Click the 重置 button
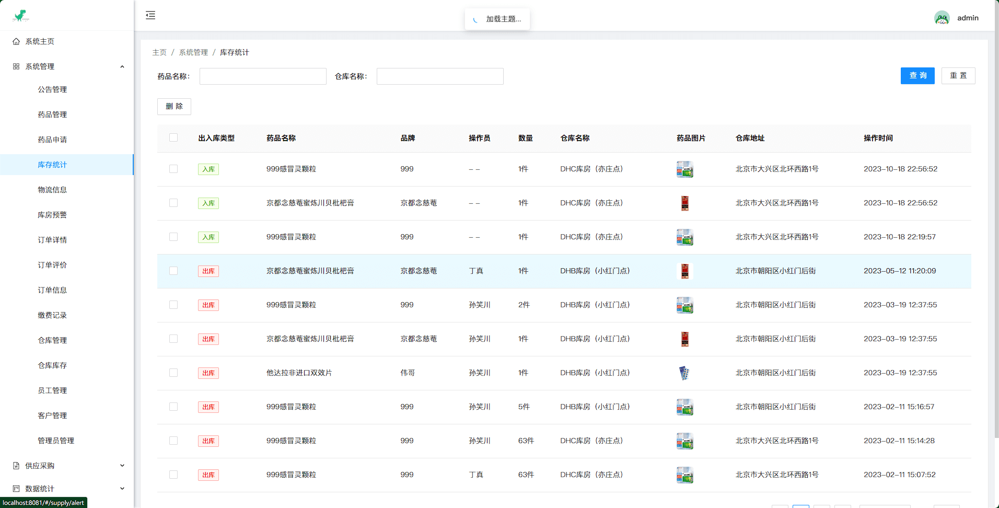Image resolution: width=999 pixels, height=508 pixels. click(x=958, y=76)
